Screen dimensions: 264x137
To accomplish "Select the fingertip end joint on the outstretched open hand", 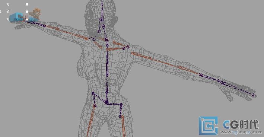I will point(254,95).
